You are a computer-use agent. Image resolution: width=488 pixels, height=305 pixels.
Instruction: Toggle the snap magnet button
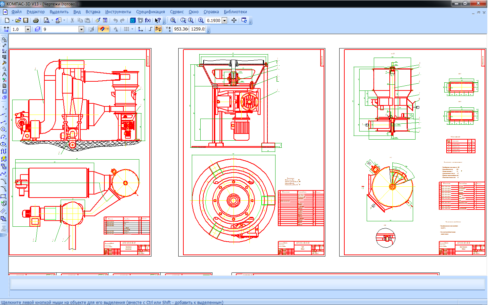click(x=102, y=29)
